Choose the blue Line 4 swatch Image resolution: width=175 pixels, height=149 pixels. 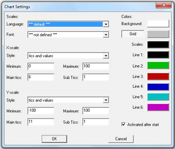(x=158, y=87)
